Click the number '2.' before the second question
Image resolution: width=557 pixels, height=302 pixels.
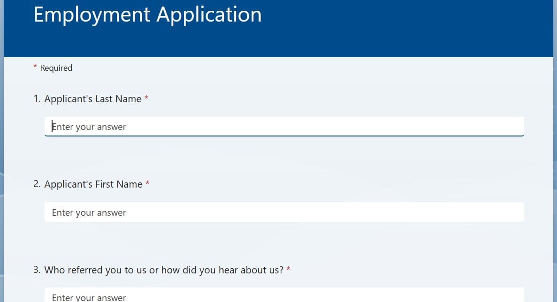coord(37,184)
